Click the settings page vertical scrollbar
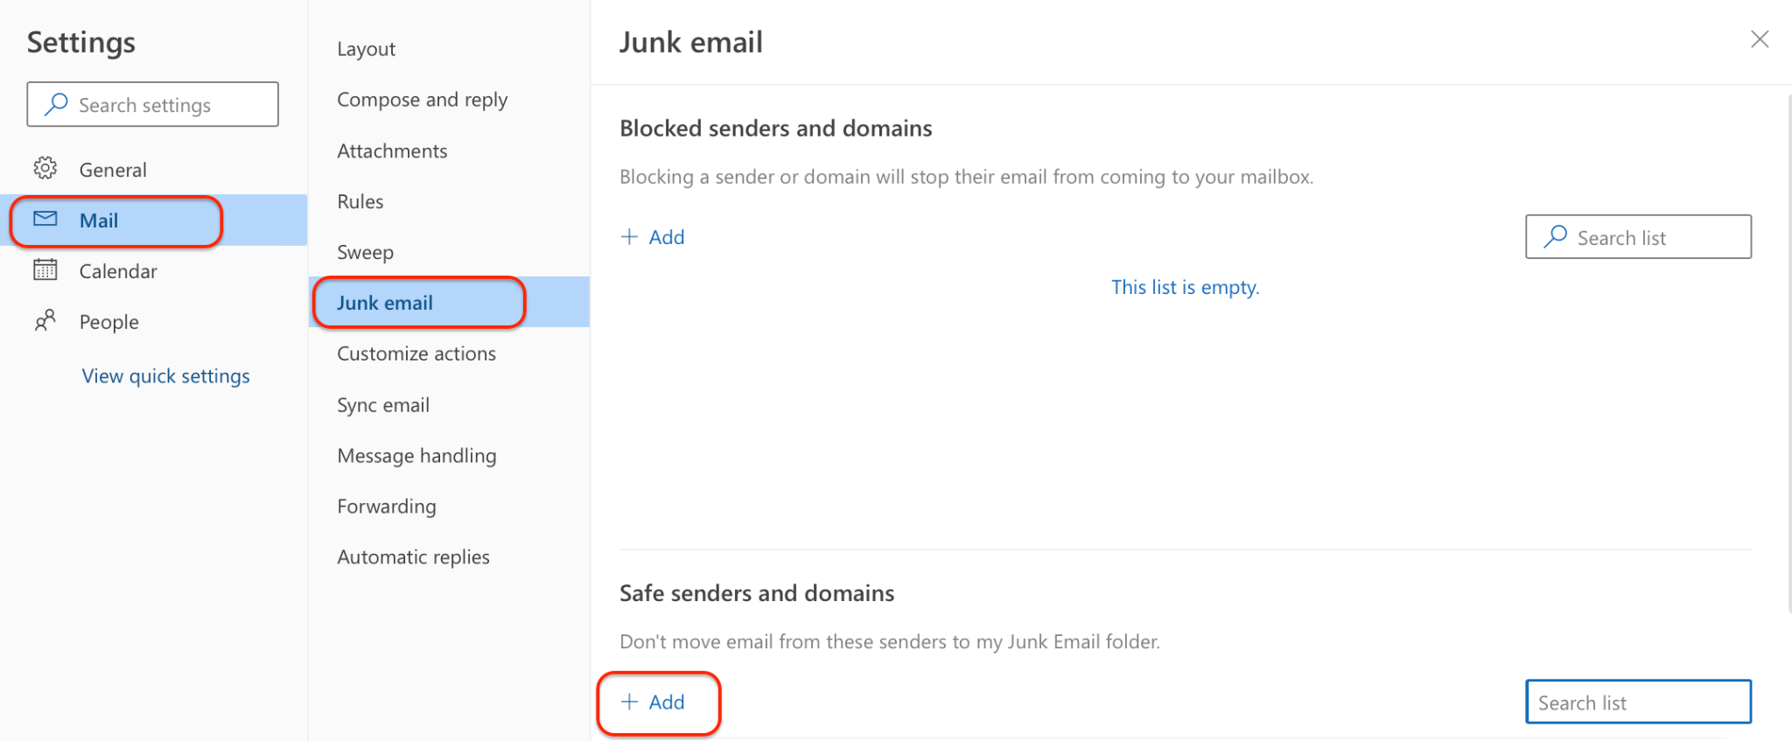The image size is (1792, 741). click(1788, 350)
